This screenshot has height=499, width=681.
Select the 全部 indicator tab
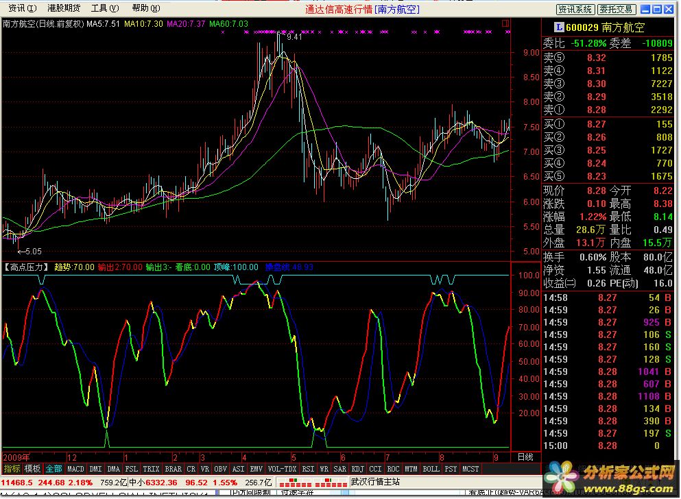click(54, 469)
